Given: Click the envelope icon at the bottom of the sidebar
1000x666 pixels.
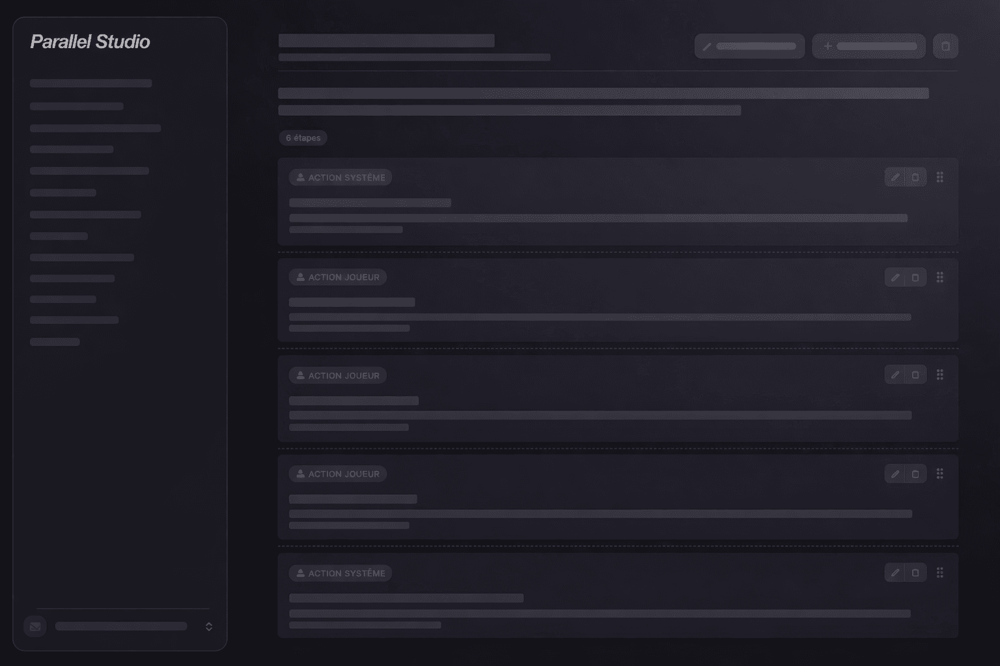Looking at the screenshot, I should [35, 627].
